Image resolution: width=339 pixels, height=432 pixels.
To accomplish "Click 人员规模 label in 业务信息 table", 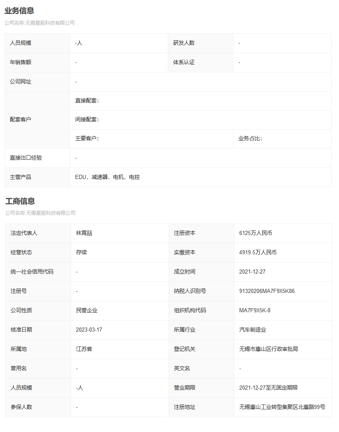I will pos(21,43).
